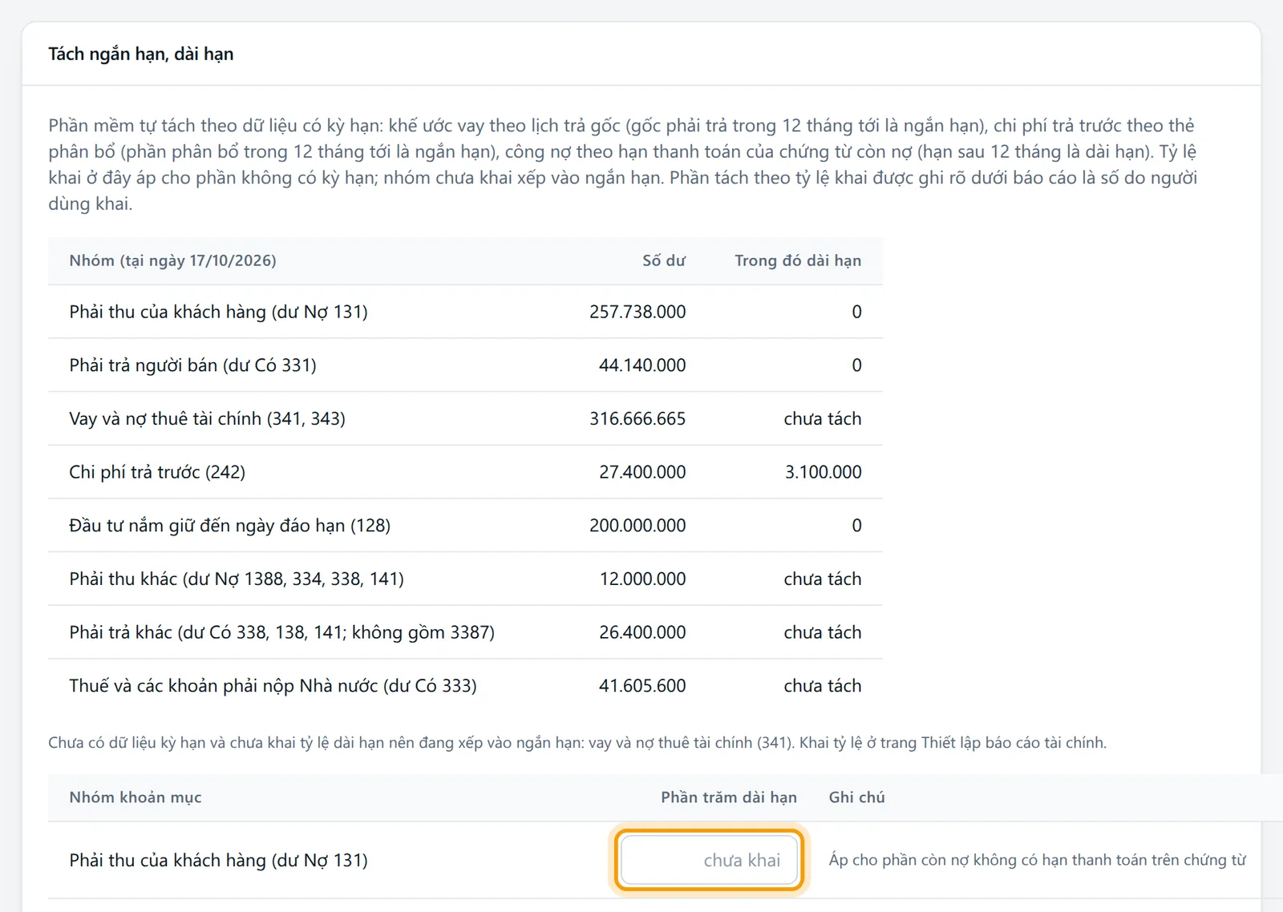Click the 'Tách ngắn hạn, dài hạn' heading
The width and height of the screenshot is (1283, 912).
(141, 54)
